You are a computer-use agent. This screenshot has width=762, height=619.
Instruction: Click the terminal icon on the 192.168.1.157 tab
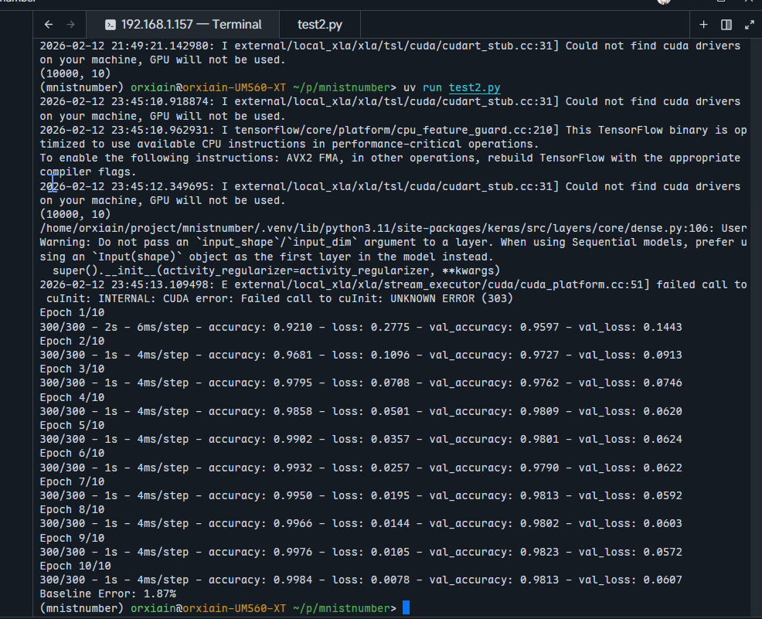click(x=111, y=25)
